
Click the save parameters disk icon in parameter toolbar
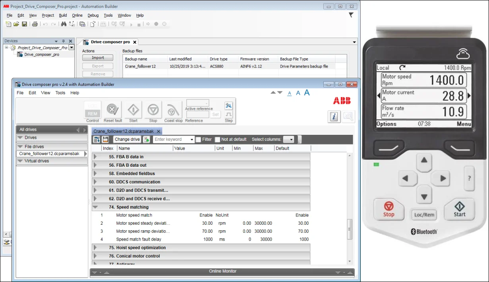pyautogui.click(x=105, y=139)
